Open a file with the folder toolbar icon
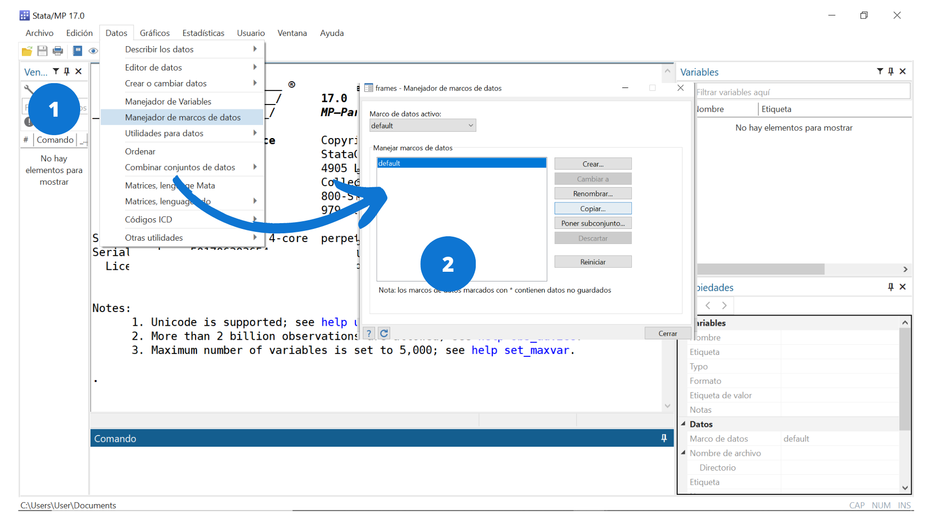The height and width of the screenshot is (525, 934). [27, 51]
